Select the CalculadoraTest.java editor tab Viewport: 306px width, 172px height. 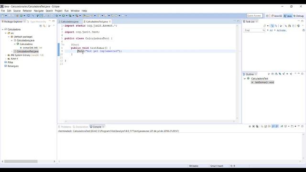[x=97, y=21]
